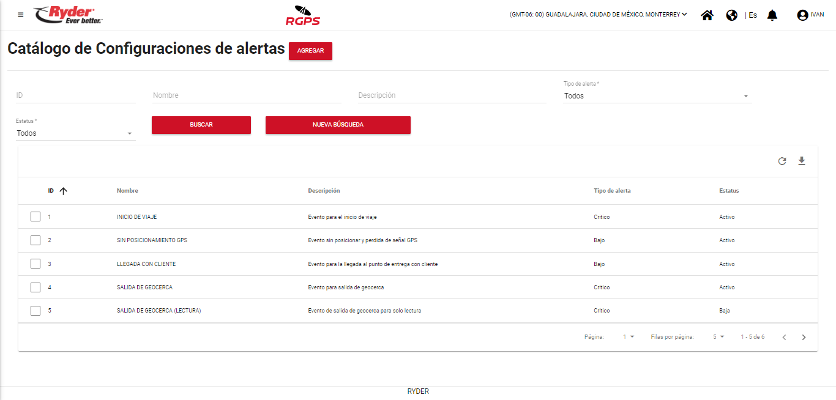Image resolution: width=836 pixels, height=400 pixels.
Task: Focus the Nombre search field
Action: point(247,95)
